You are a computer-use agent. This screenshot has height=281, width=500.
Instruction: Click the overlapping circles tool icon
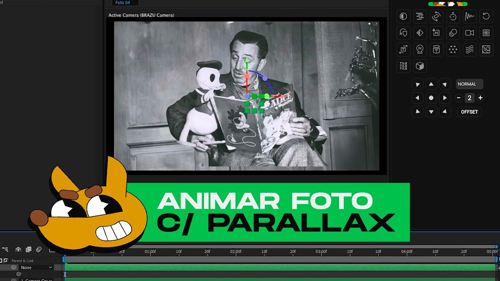coord(453,33)
